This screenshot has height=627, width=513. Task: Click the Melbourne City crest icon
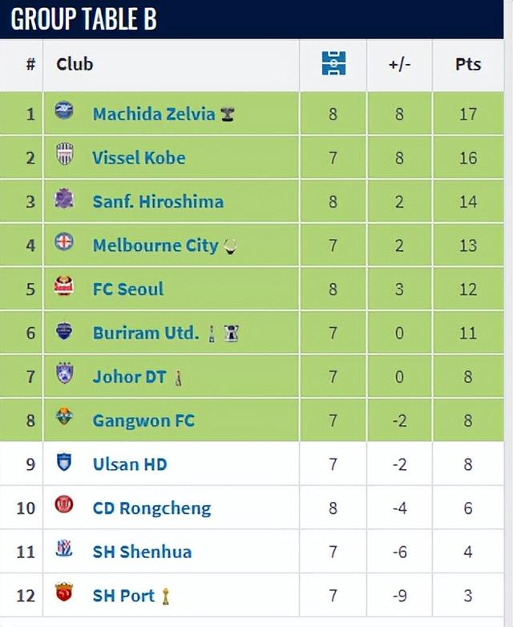[64, 243]
